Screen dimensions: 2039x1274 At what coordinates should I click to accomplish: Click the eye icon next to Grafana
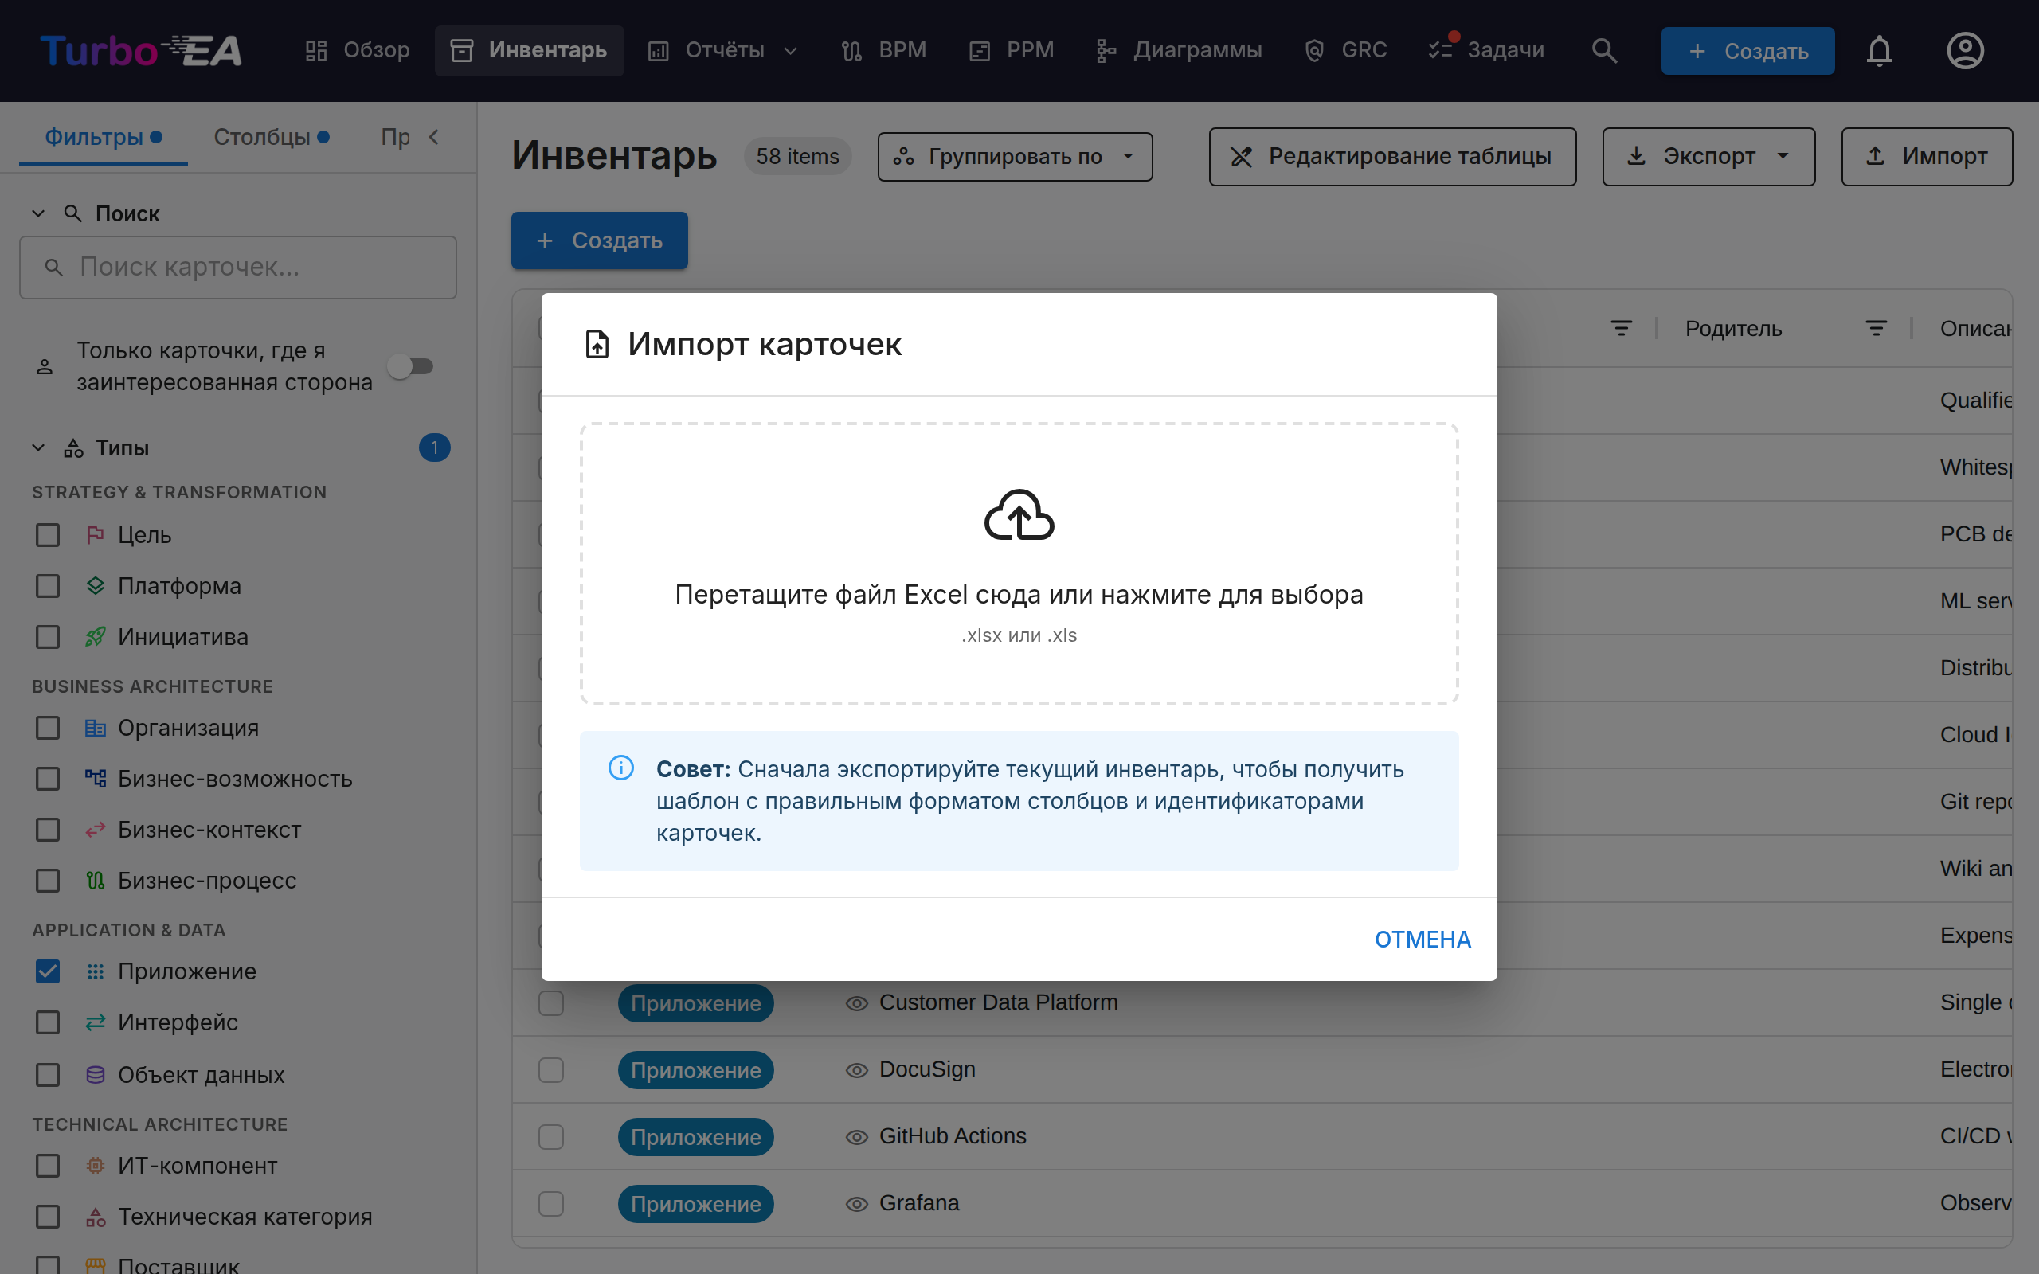pos(857,1204)
